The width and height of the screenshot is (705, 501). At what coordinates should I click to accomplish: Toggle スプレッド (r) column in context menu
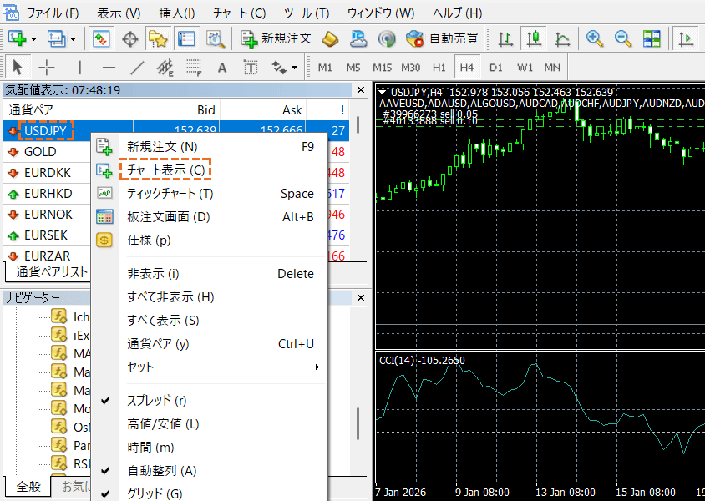[x=156, y=401]
